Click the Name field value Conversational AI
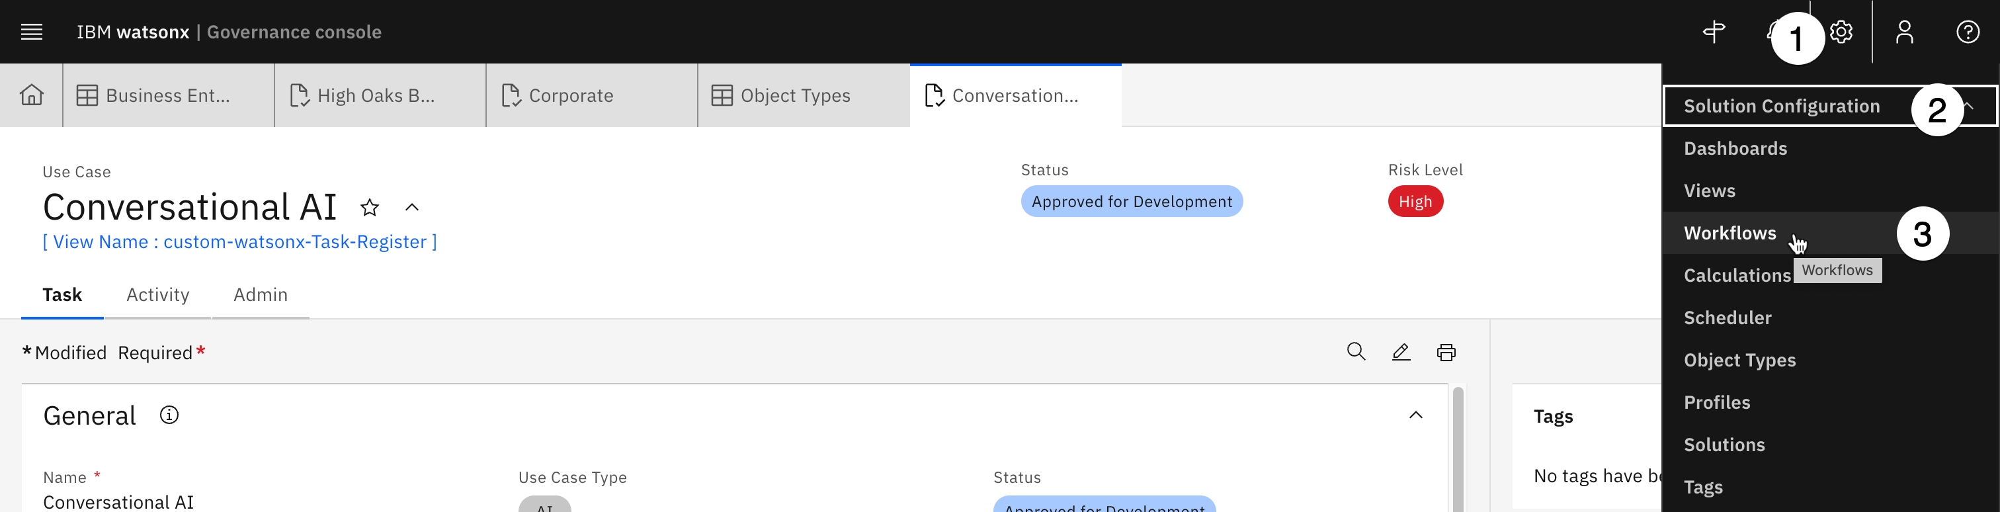This screenshot has width=2000, height=512. 118,502
